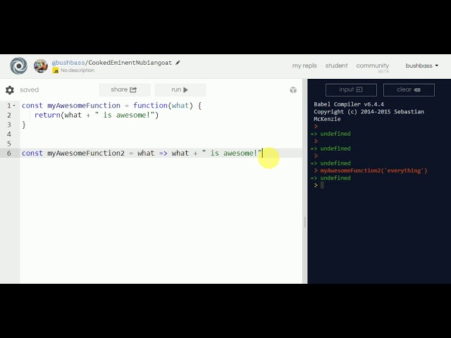Go to the student section
The image size is (451, 338).
click(336, 65)
